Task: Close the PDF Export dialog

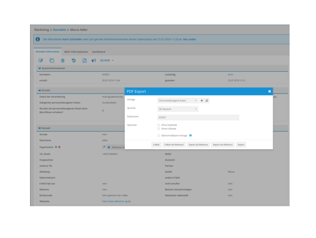Action: click(270, 91)
